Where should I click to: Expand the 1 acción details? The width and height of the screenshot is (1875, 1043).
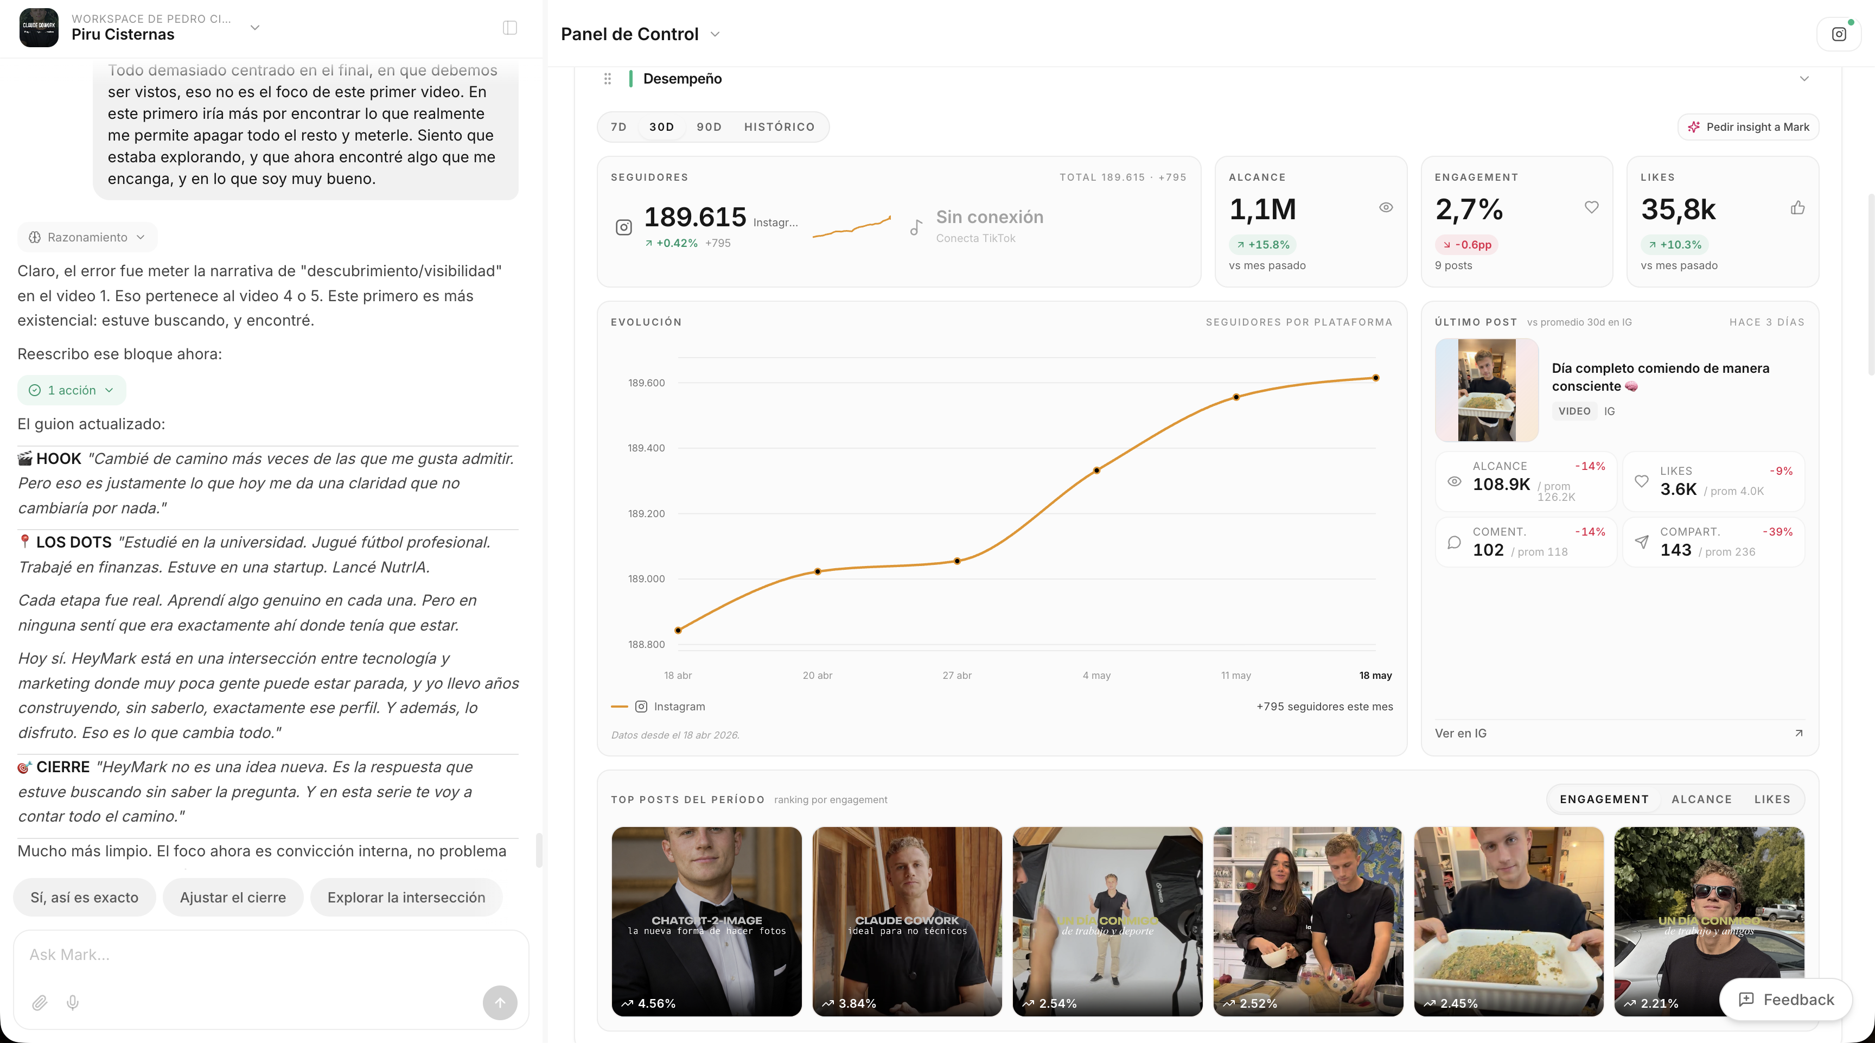[x=71, y=390]
